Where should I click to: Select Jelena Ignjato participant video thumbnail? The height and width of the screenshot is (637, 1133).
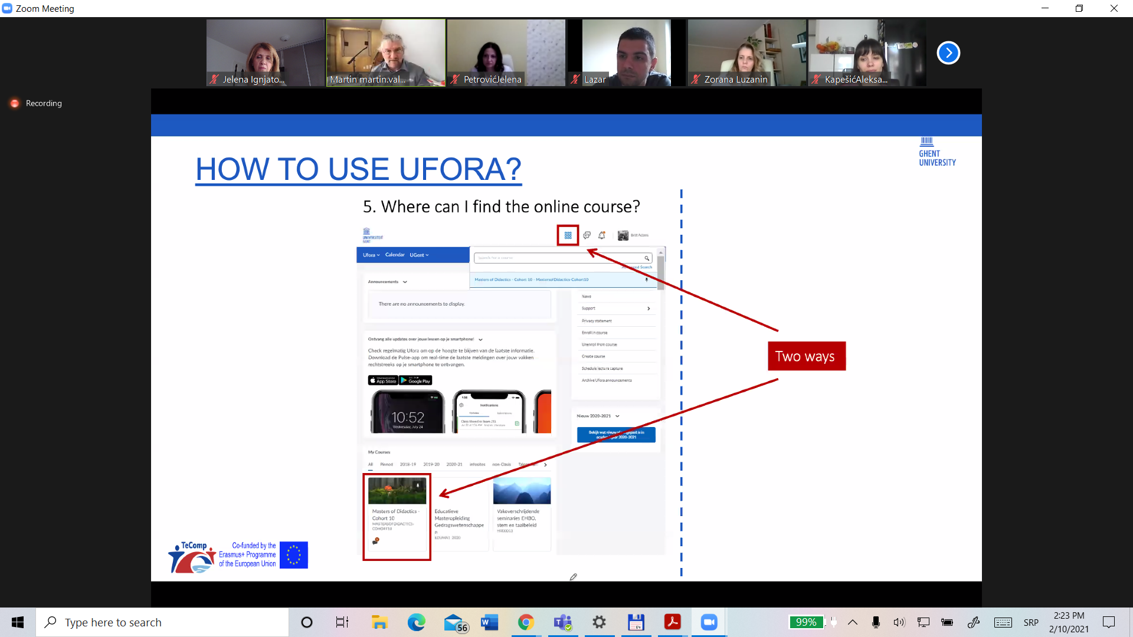coord(266,52)
